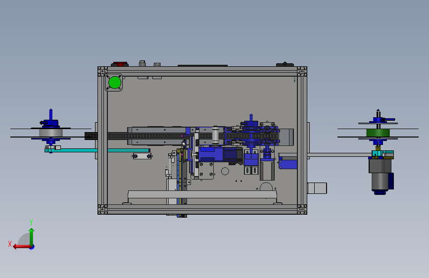Select the blue motor block in cabinet center
Image resolution: width=429 pixels, height=278 pixels.
210,155
